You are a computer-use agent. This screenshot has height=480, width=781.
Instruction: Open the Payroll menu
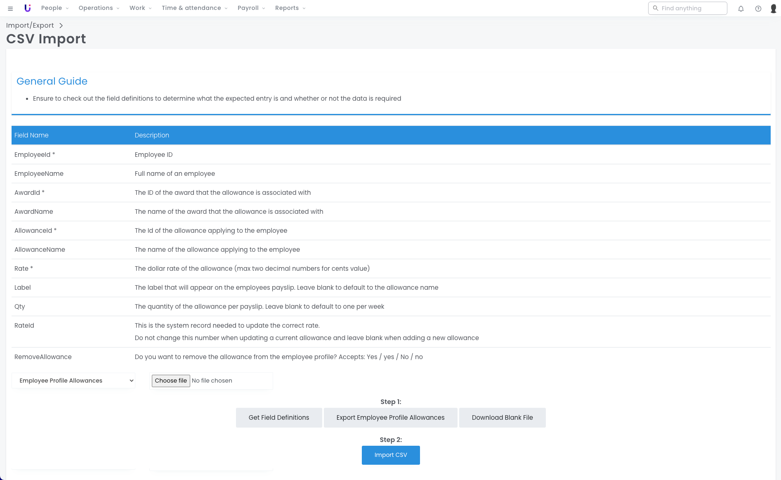click(x=251, y=8)
